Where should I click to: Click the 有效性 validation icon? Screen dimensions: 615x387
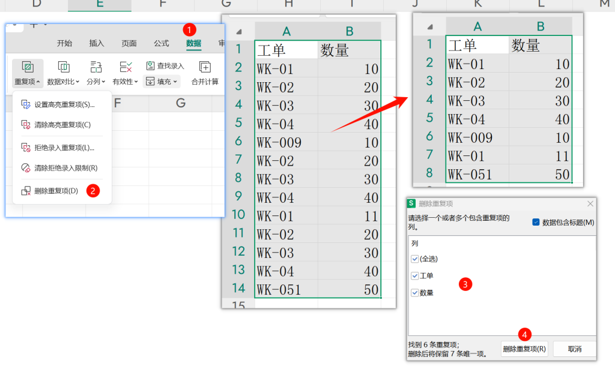coord(126,67)
